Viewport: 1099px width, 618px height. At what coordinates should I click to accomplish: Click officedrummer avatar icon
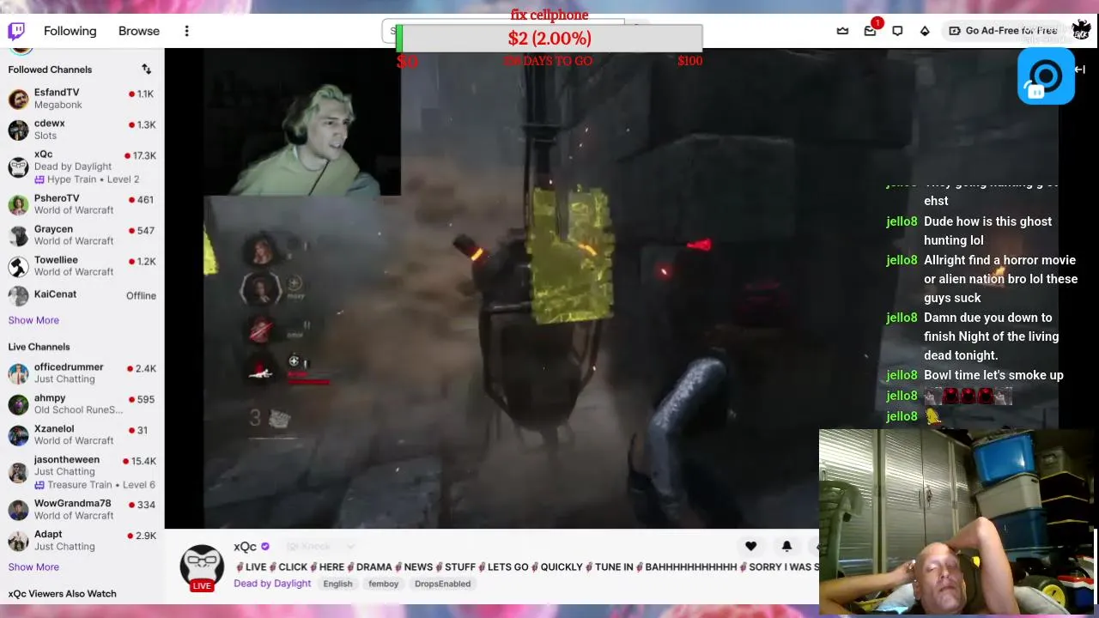click(18, 373)
